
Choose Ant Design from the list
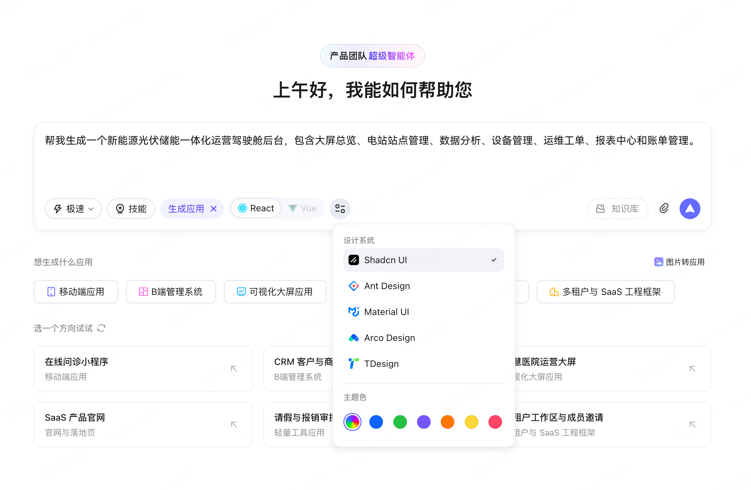tap(424, 286)
